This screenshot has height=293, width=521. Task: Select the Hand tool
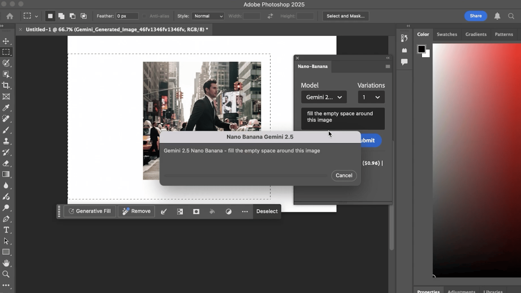6,263
